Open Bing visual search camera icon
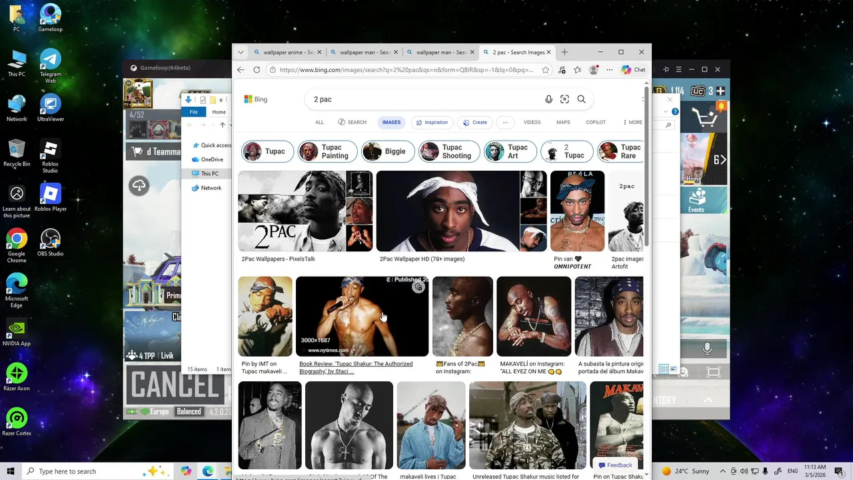Screen dimensions: 853x480 [x=564, y=99]
